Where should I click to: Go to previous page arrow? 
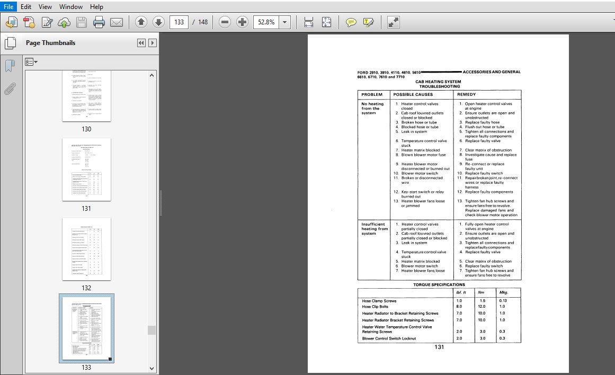141,22
